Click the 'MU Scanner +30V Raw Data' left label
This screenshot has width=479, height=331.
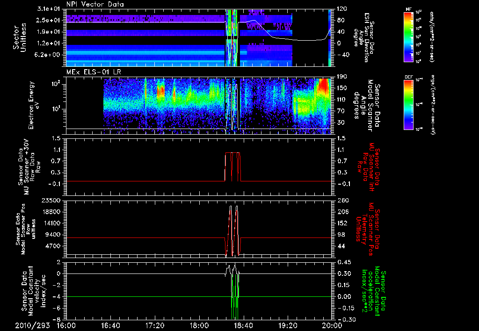point(29,167)
